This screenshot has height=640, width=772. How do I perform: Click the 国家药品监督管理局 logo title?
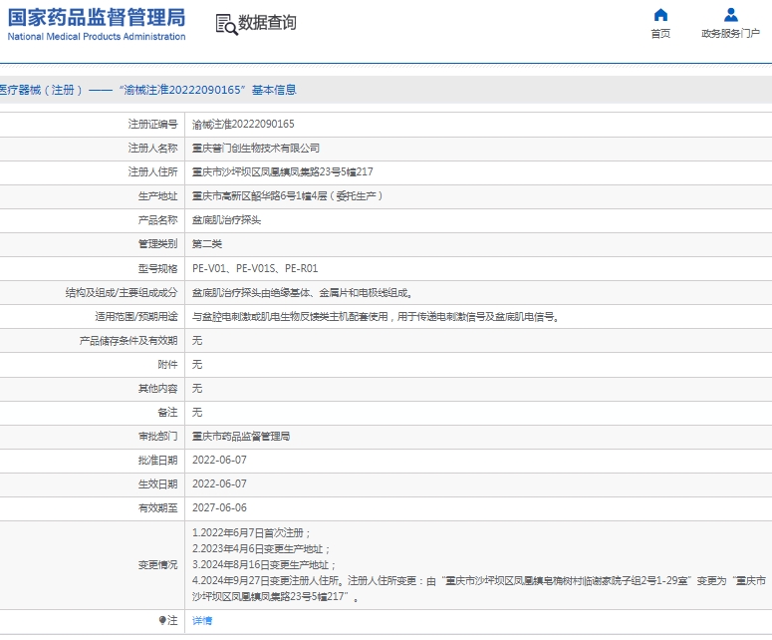(x=97, y=17)
